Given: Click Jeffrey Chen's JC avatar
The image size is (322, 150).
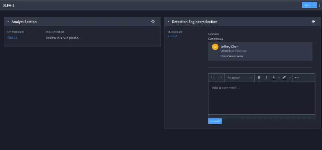Looking at the screenshot, I should tap(215, 47).
